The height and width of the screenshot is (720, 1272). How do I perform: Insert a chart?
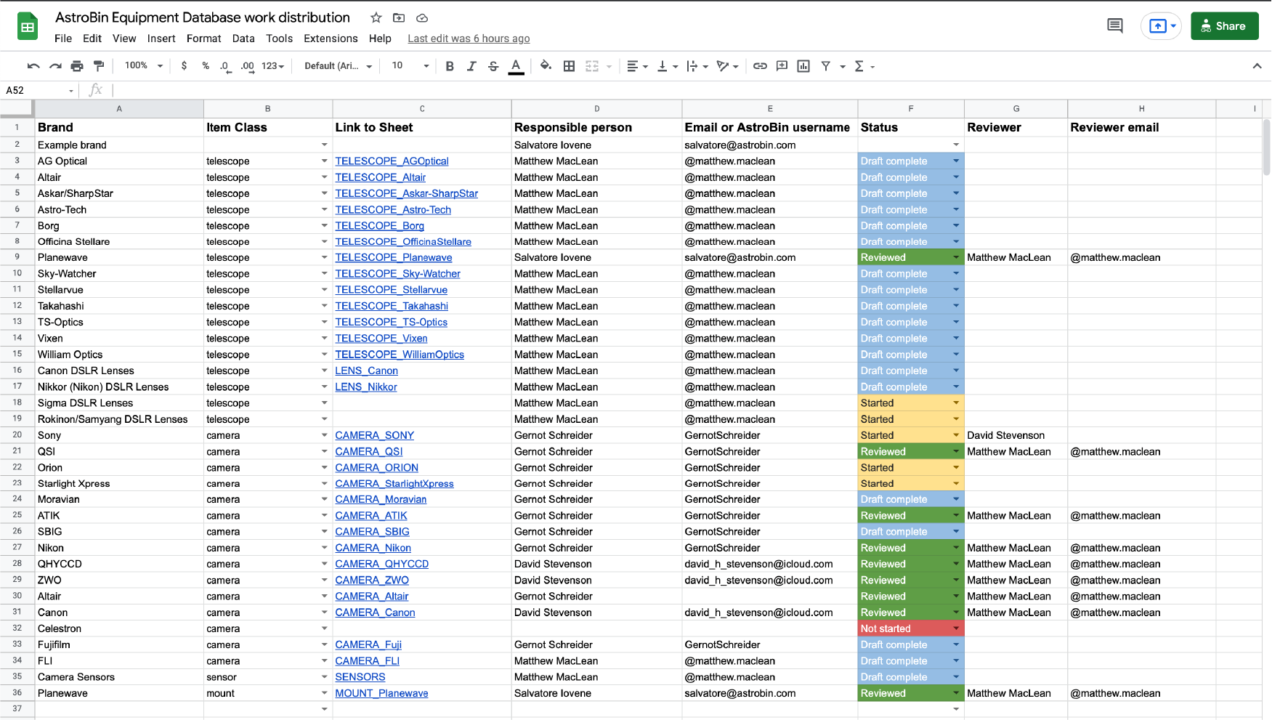point(803,65)
